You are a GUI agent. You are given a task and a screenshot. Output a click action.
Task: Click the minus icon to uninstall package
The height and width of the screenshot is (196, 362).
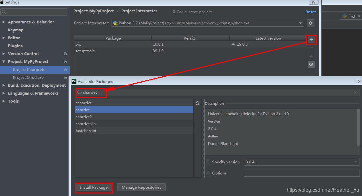311,48
